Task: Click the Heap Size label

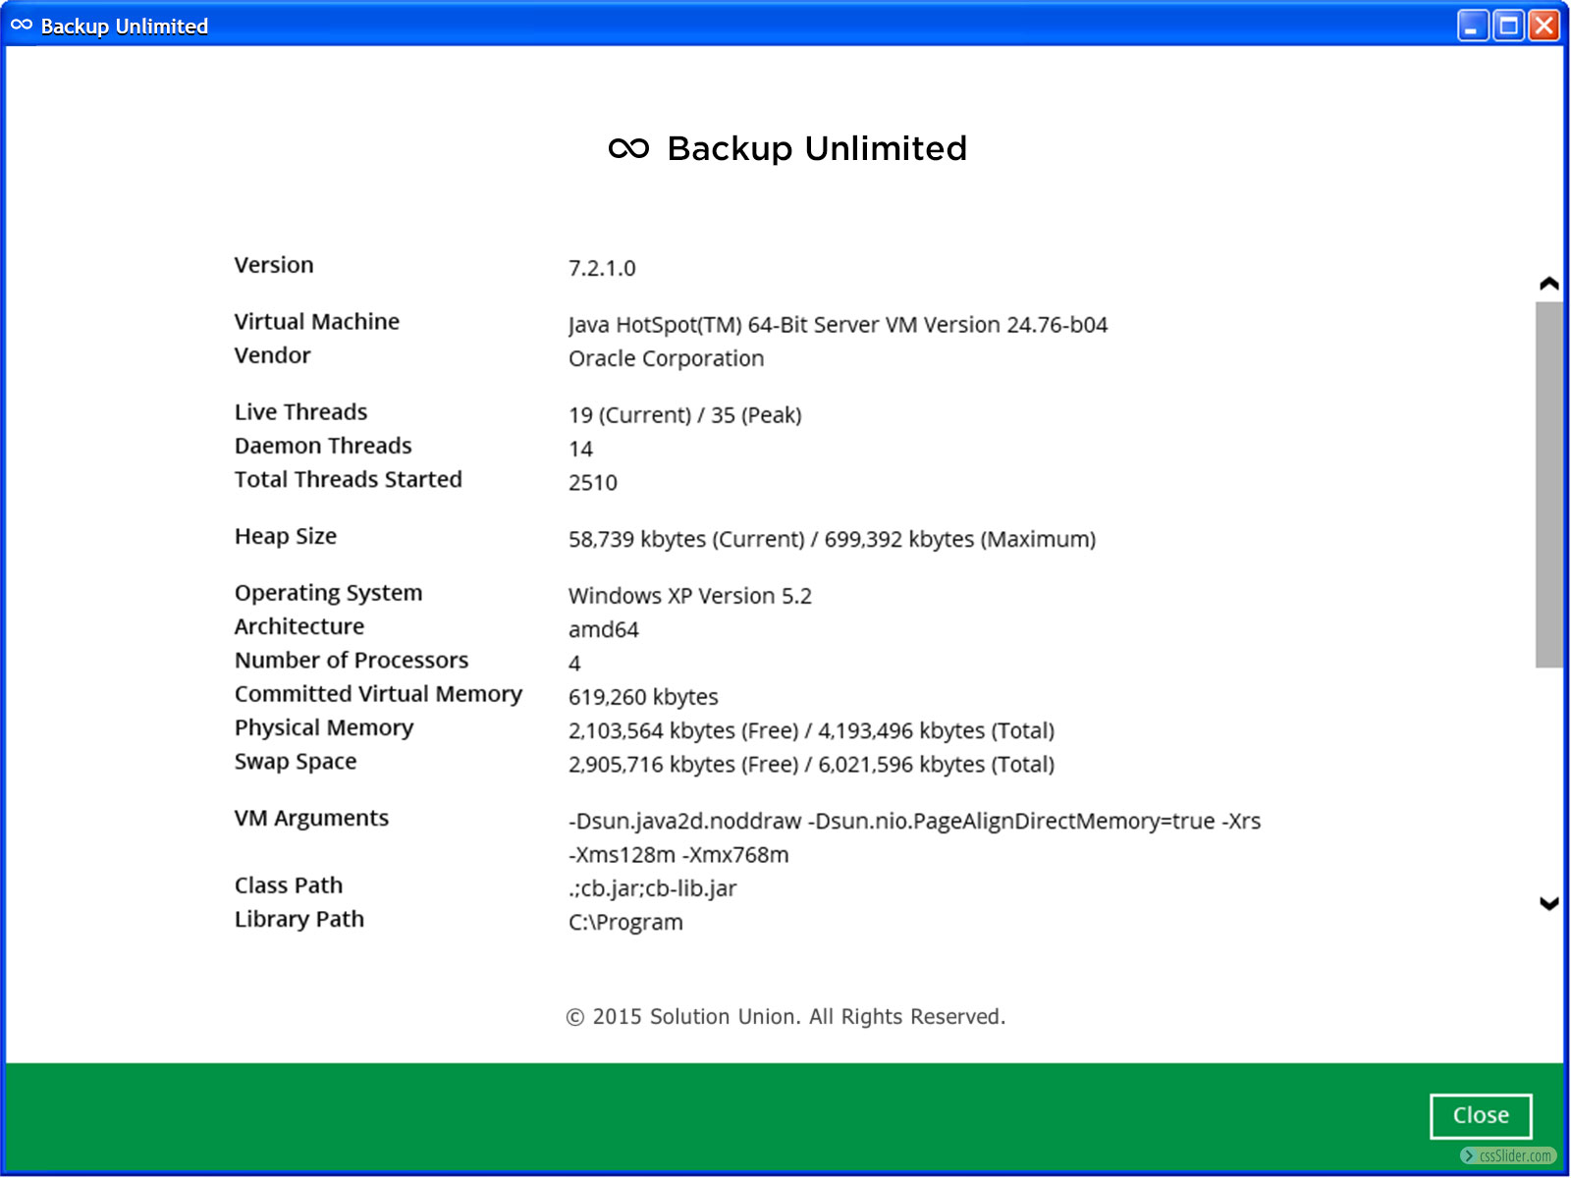Action: click(286, 536)
